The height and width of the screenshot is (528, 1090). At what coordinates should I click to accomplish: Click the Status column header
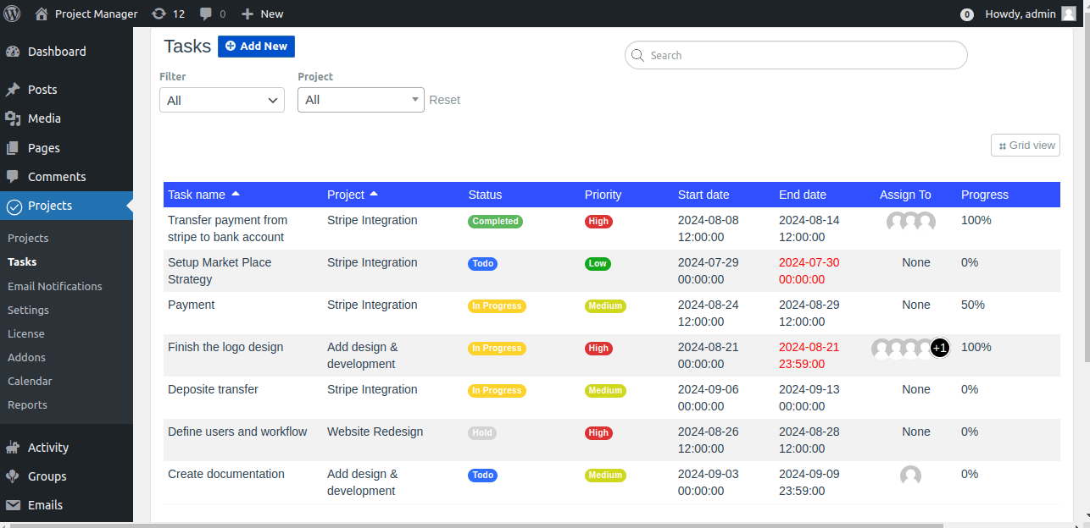click(x=485, y=195)
